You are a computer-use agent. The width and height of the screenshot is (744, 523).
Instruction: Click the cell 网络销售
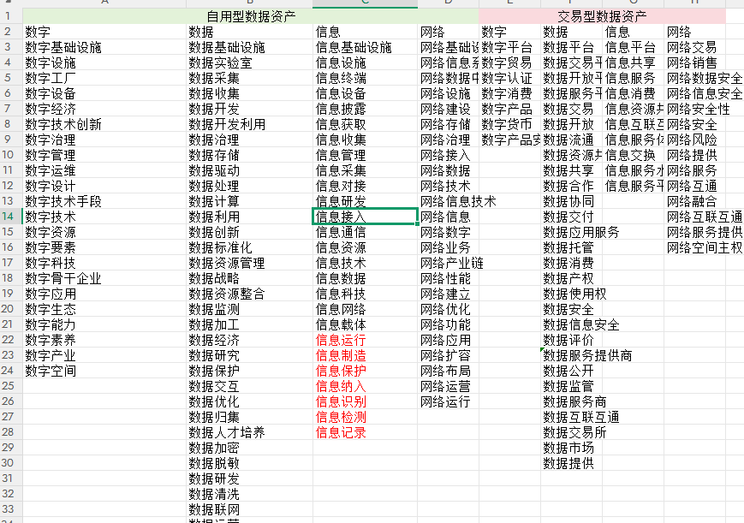click(x=694, y=62)
